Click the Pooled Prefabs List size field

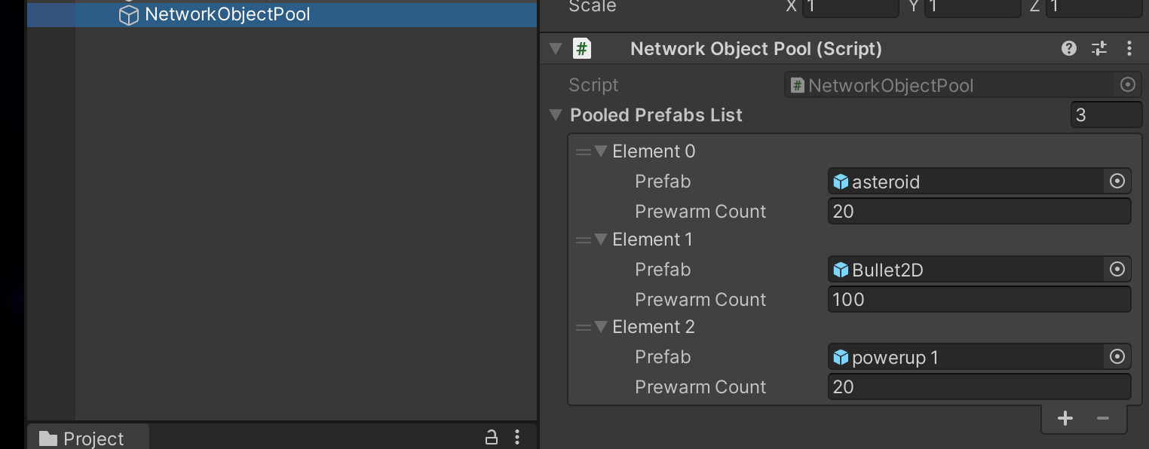pyautogui.click(x=1105, y=115)
